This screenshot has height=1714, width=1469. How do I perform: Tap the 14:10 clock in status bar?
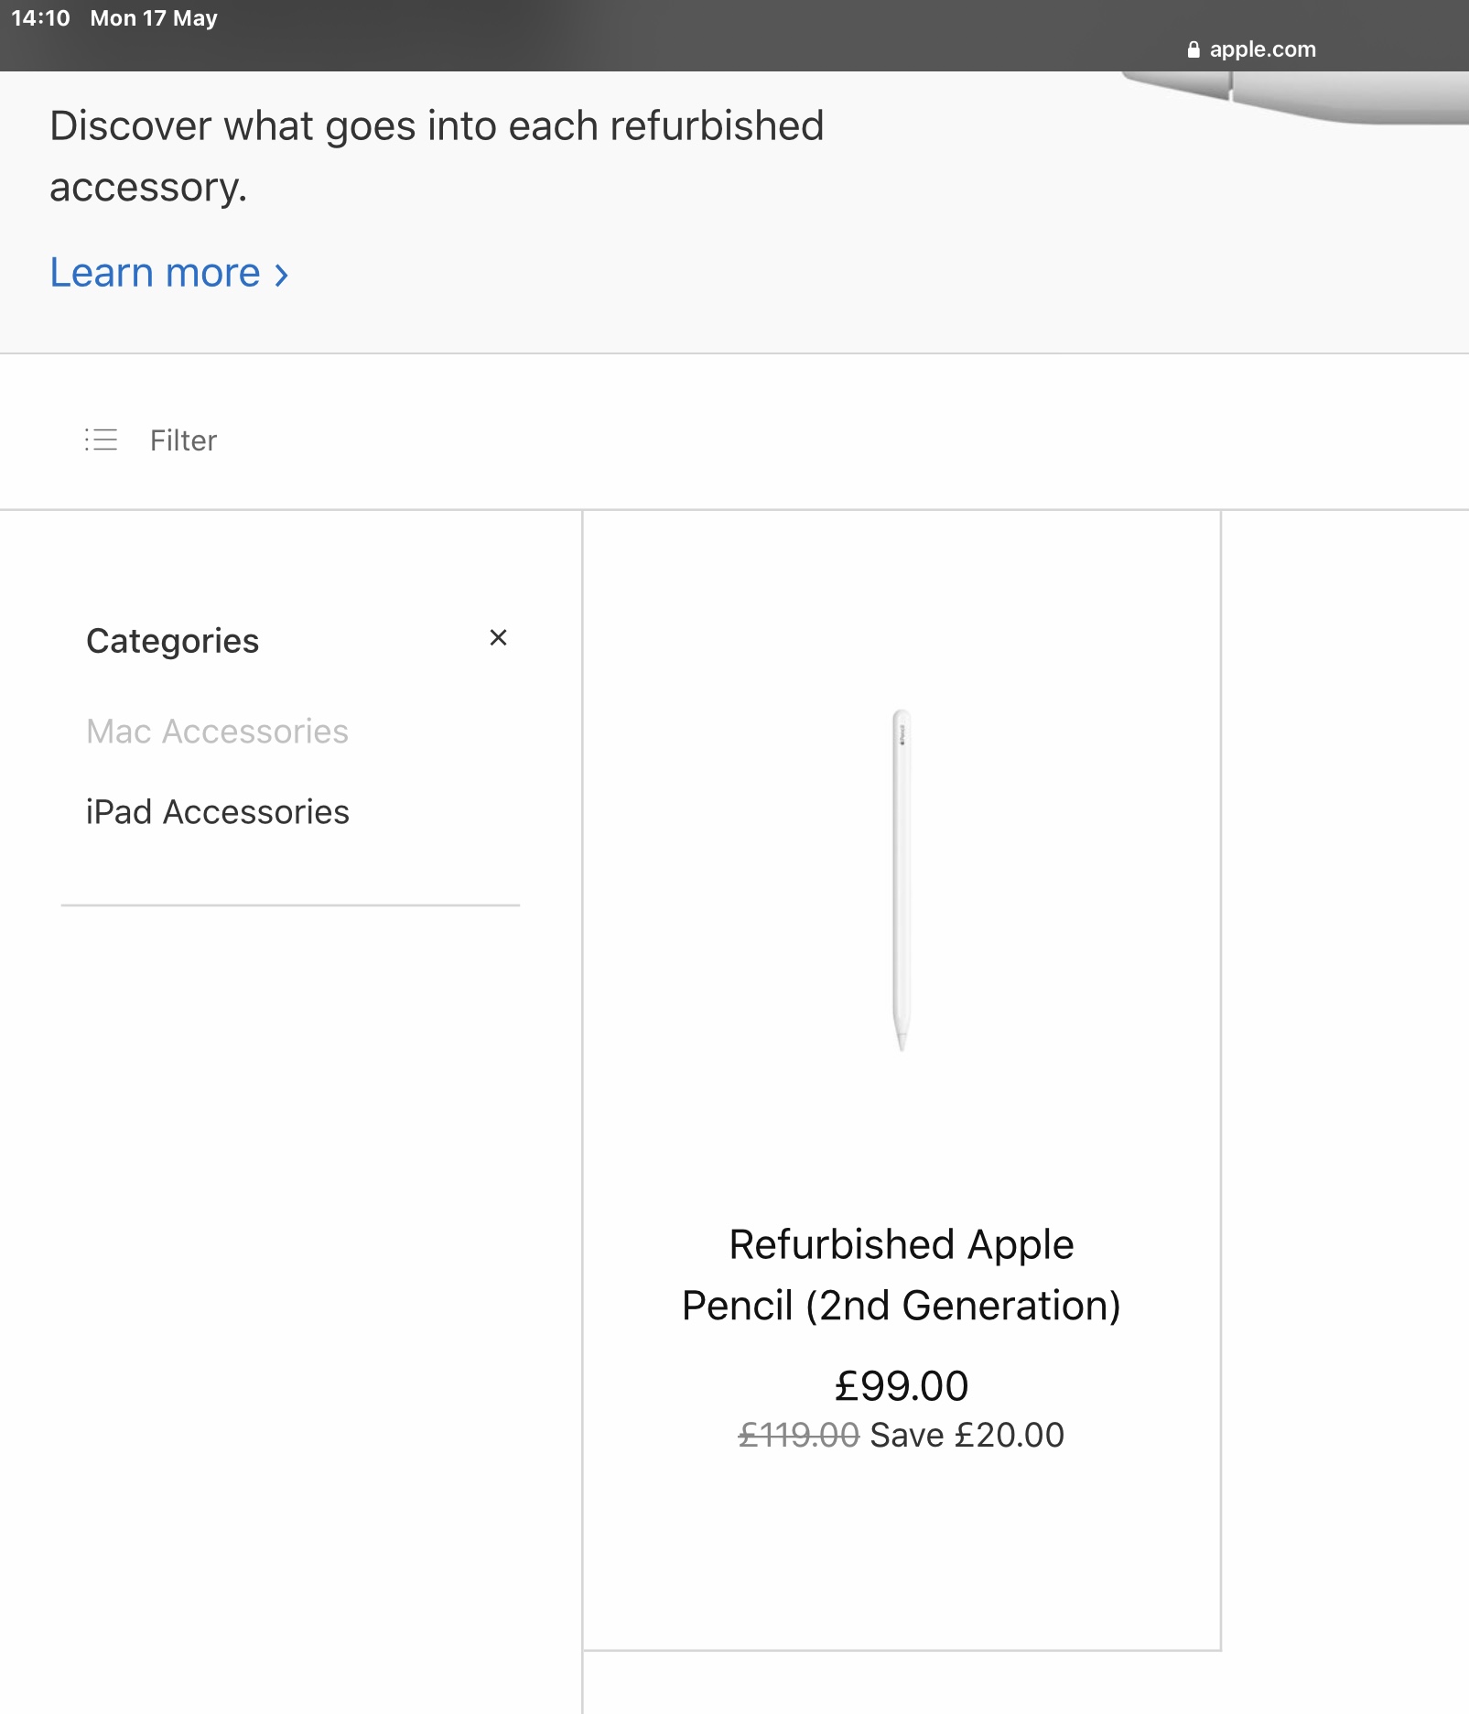click(40, 18)
